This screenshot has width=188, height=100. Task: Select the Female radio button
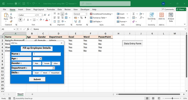[x=43, y=63]
